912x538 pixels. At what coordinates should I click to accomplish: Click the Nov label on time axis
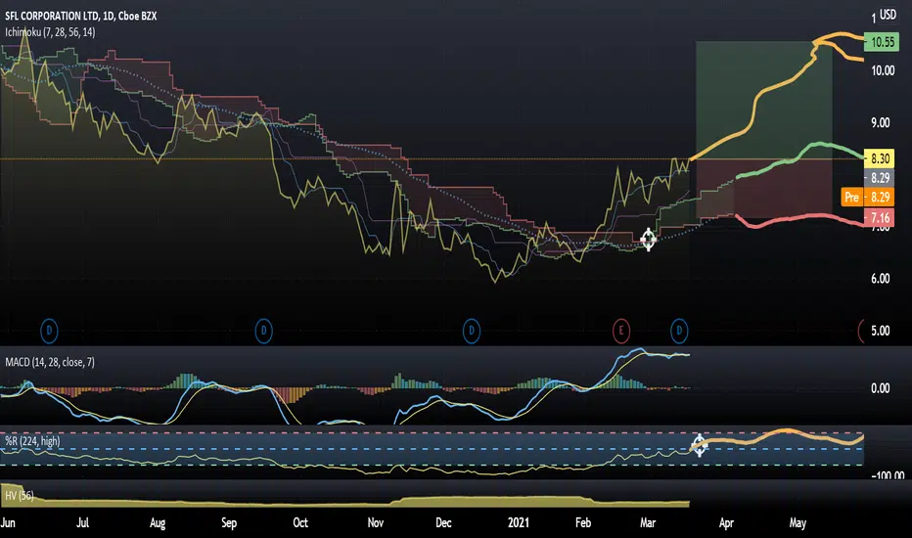click(375, 522)
